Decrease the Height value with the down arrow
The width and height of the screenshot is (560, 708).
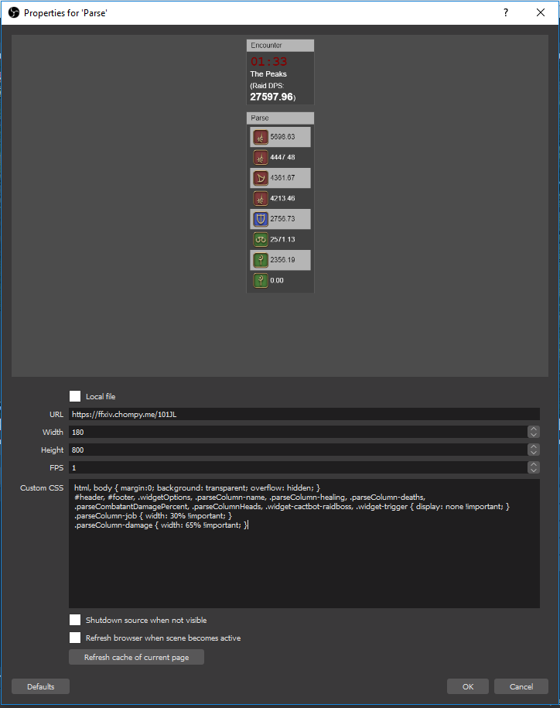coord(533,453)
